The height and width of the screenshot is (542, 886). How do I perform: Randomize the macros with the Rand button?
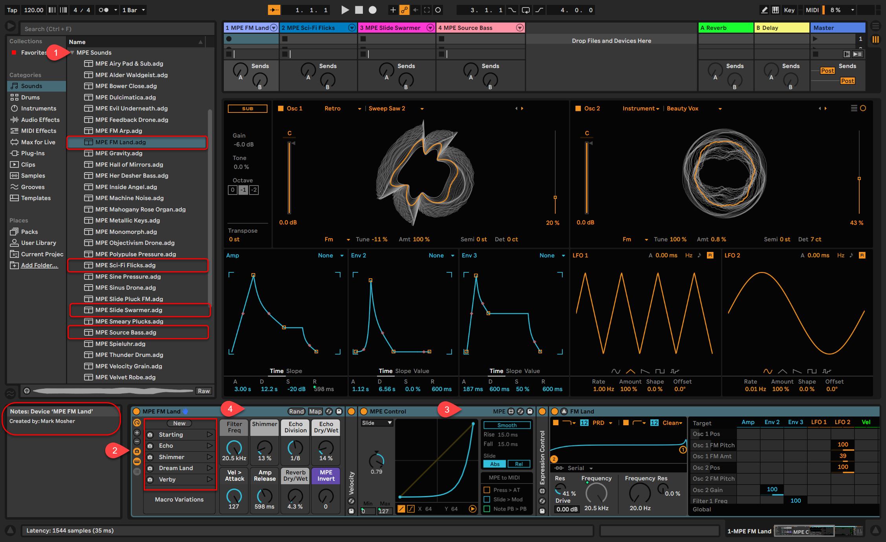click(x=297, y=411)
